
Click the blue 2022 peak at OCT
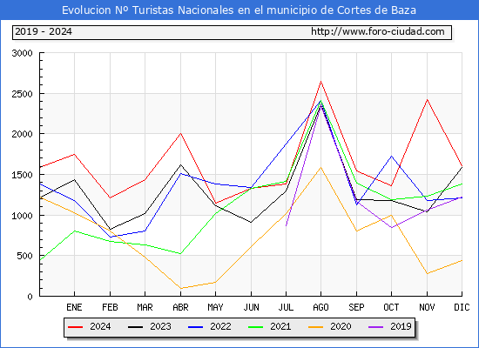point(391,157)
